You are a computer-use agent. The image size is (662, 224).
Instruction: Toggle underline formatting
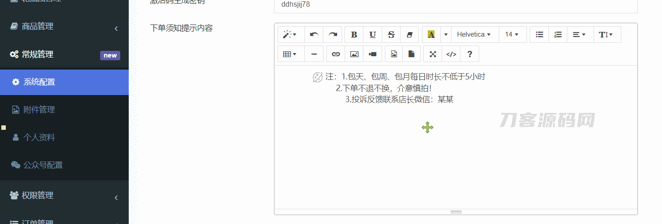[x=372, y=34]
